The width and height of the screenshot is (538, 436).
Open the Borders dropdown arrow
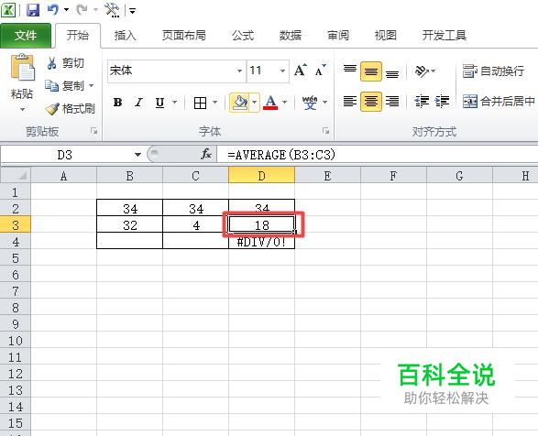[214, 103]
